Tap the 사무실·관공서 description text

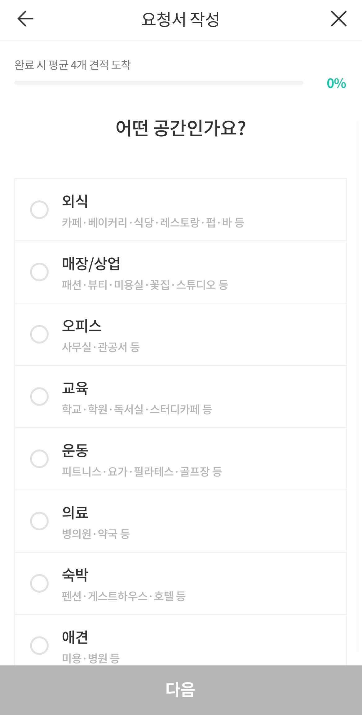(101, 347)
